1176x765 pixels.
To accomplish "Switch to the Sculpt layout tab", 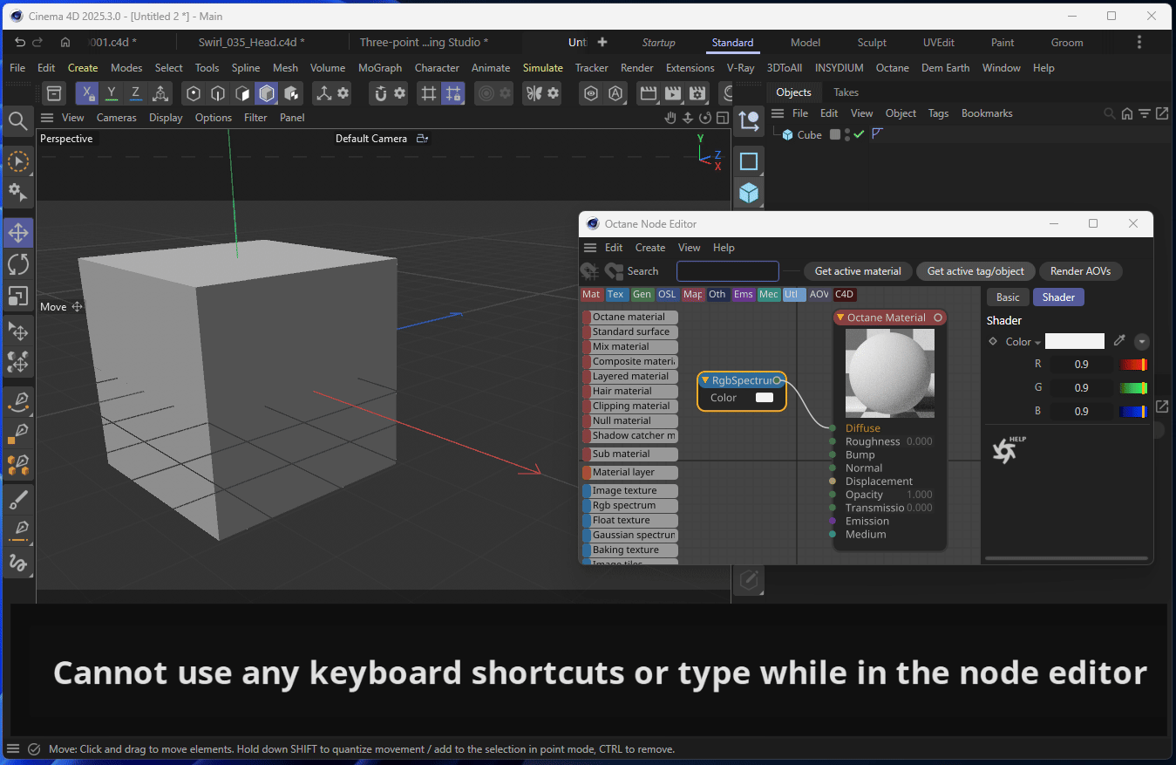I will point(872,43).
